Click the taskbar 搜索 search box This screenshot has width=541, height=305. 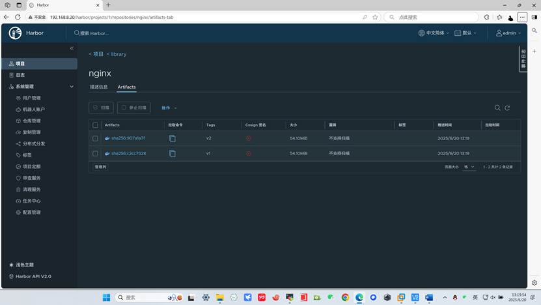click(149, 297)
